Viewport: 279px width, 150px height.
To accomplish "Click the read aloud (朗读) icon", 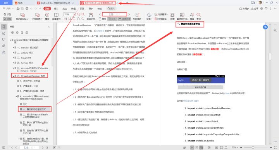I will pyautogui.click(x=192, y=17).
